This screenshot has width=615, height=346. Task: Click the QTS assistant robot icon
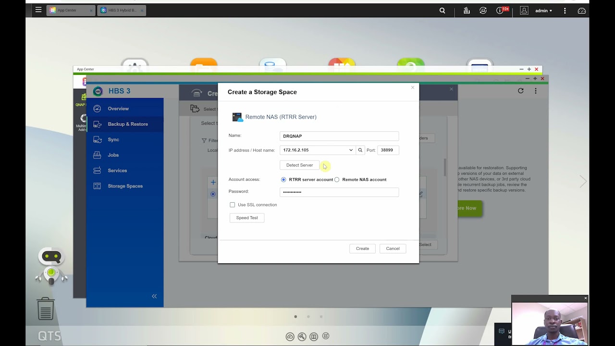click(x=51, y=266)
